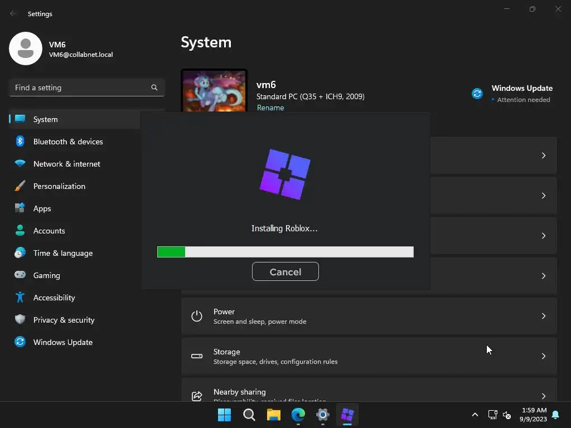
Task: Click the Windows Update sync icon at top
Action: (x=477, y=94)
